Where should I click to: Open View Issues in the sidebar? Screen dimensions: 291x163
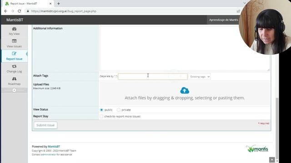pyautogui.click(x=14, y=43)
